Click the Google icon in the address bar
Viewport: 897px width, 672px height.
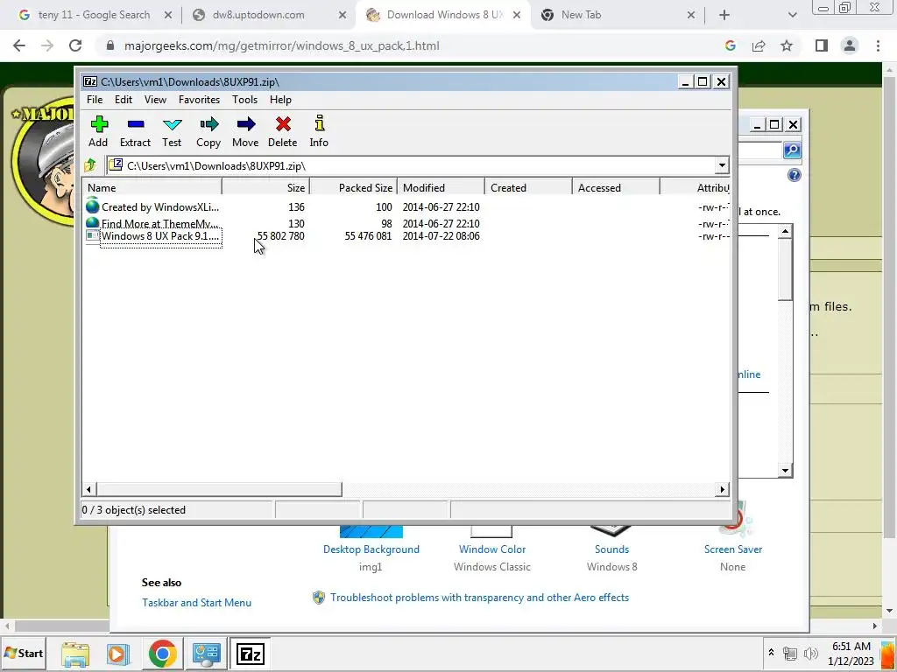point(731,45)
